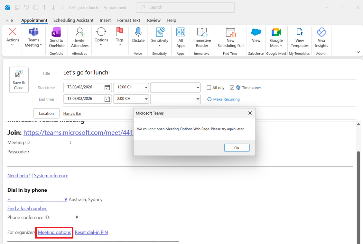Image resolution: width=363 pixels, height=244 pixels.
Task: Click the Outlook app icon
Action: tap(7, 7)
